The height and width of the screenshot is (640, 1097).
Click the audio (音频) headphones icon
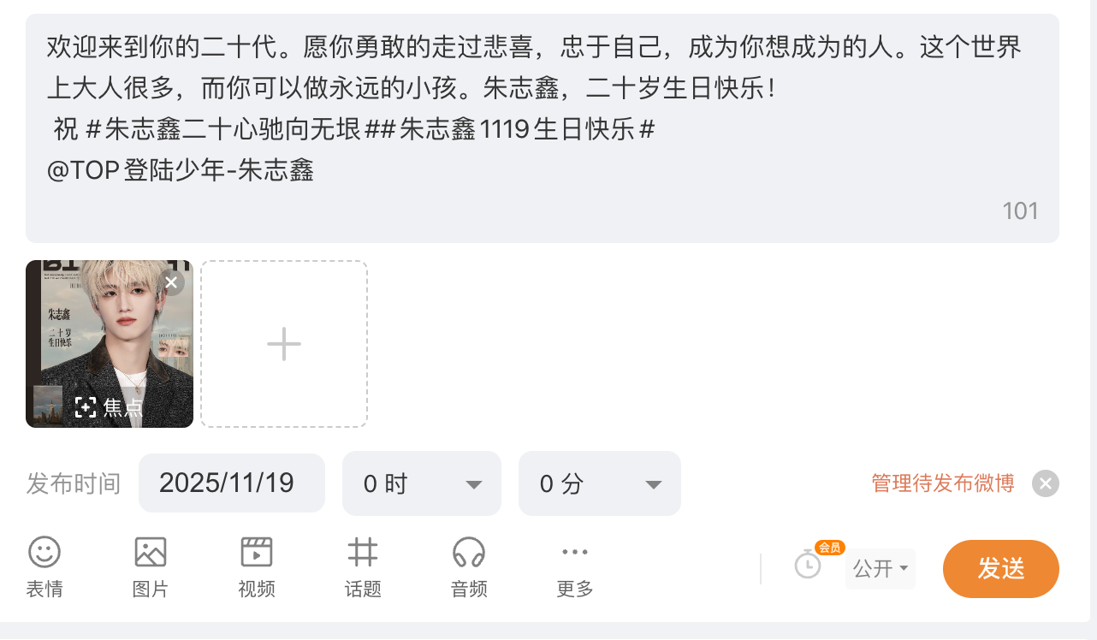tap(469, 553)
